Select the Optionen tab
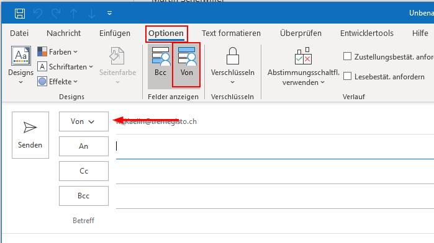 tap(166, 33)
